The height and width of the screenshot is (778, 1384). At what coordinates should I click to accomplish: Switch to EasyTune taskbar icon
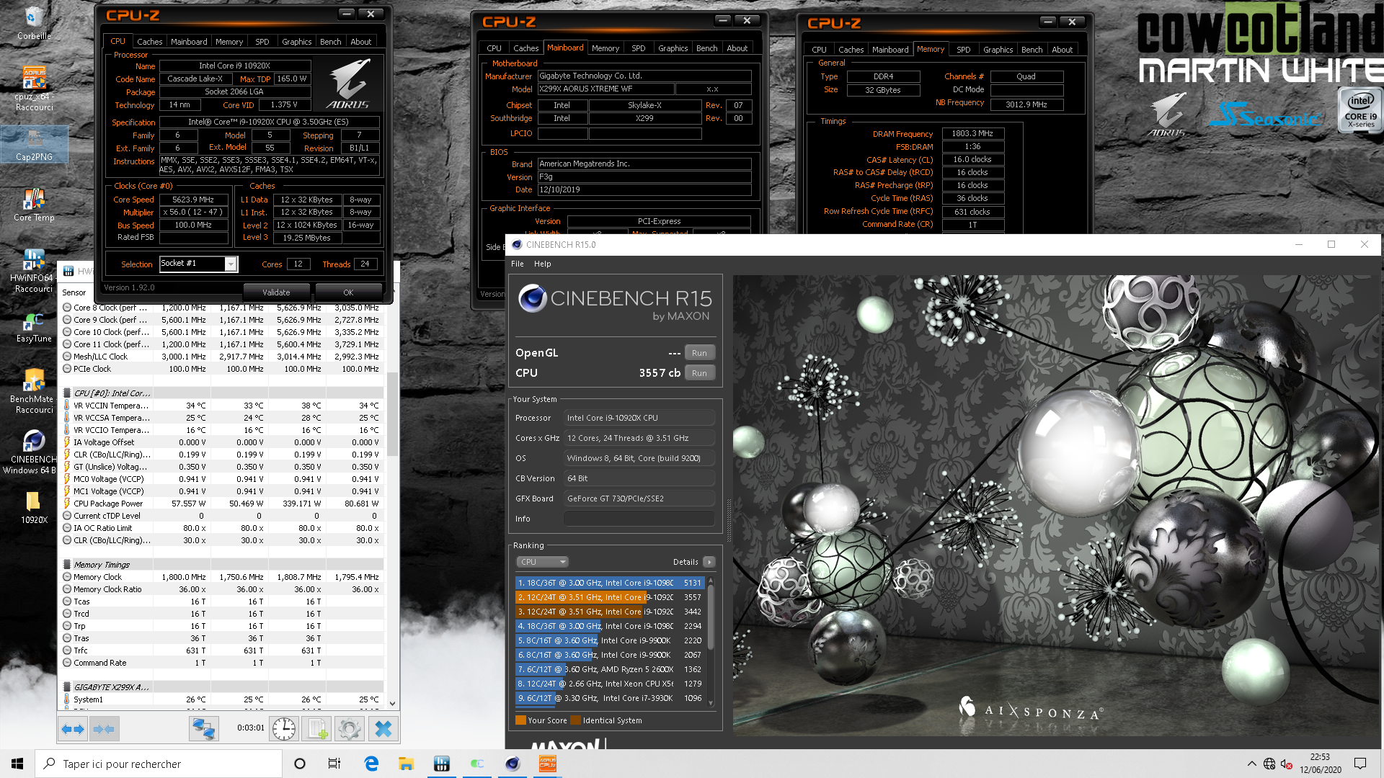tap(477, 764)
